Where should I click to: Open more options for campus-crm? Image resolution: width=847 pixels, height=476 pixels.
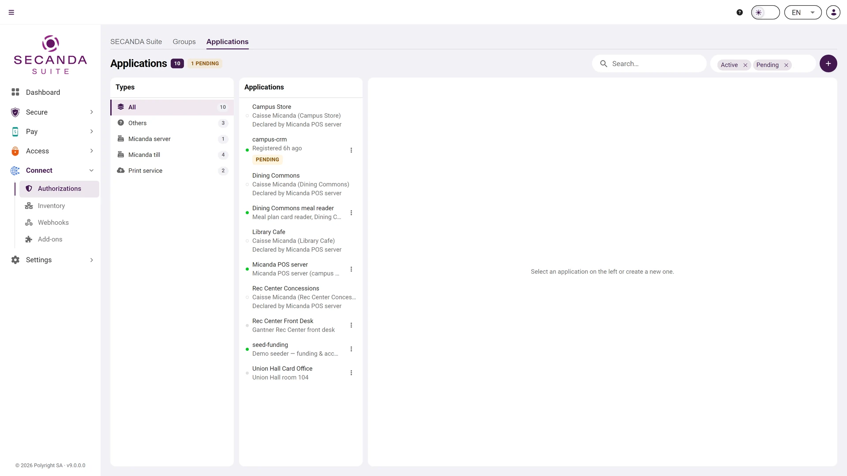351,150
